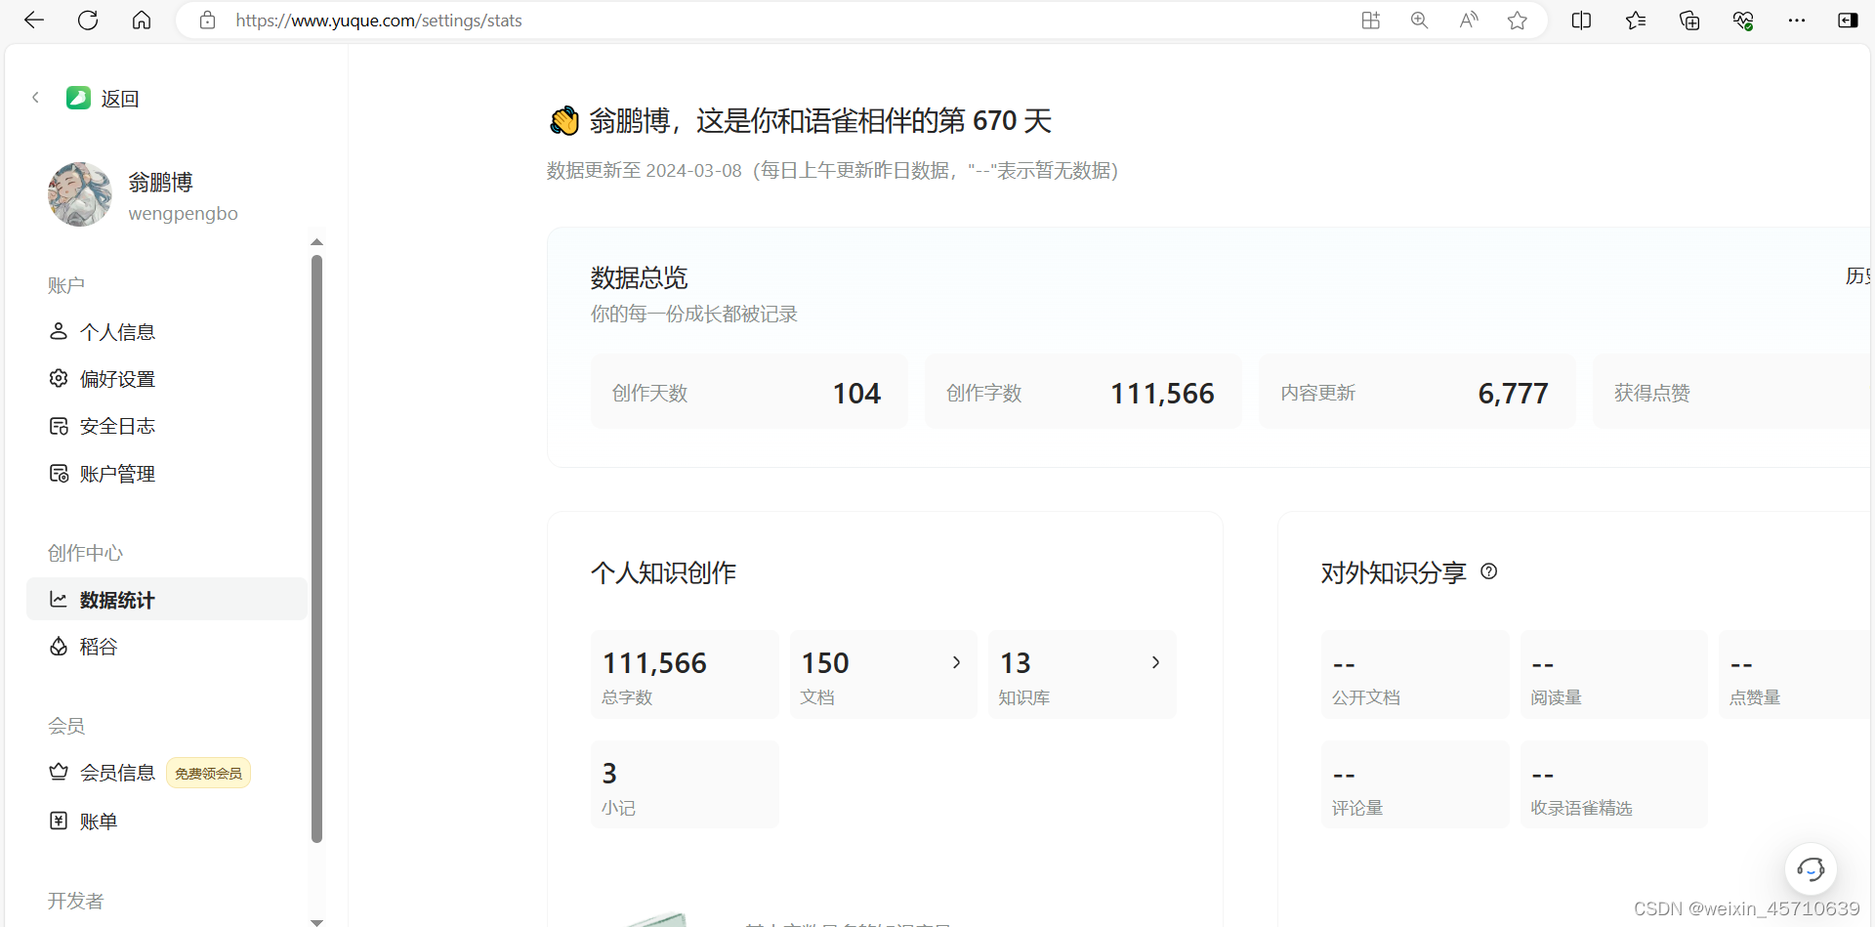
Task: Click sidebar scrollbar up arrow
Action: (x=316, y=241)
